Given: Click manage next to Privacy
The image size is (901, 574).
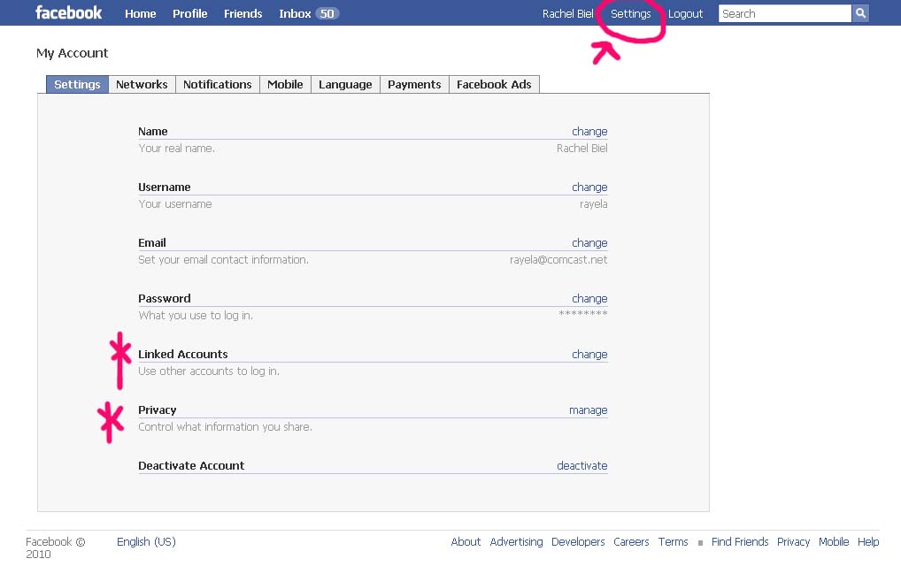Looking at the screenshot, I should pos(588,409).
